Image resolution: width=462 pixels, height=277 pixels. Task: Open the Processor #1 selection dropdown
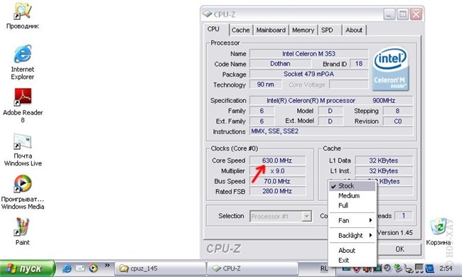[x=281, y=217]
